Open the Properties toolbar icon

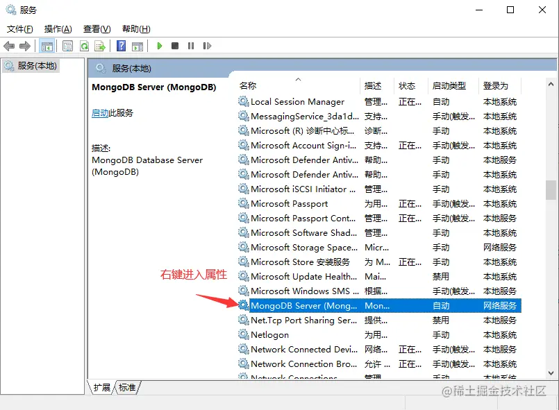coord(68,46)
